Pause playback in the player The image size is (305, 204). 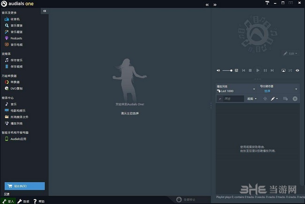[x=265, y=70]
